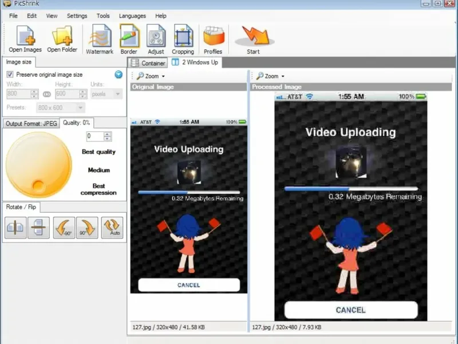Click the quality value spinner arrows
This screenshot has width=458, height=344.
click(x=108, y=136)
